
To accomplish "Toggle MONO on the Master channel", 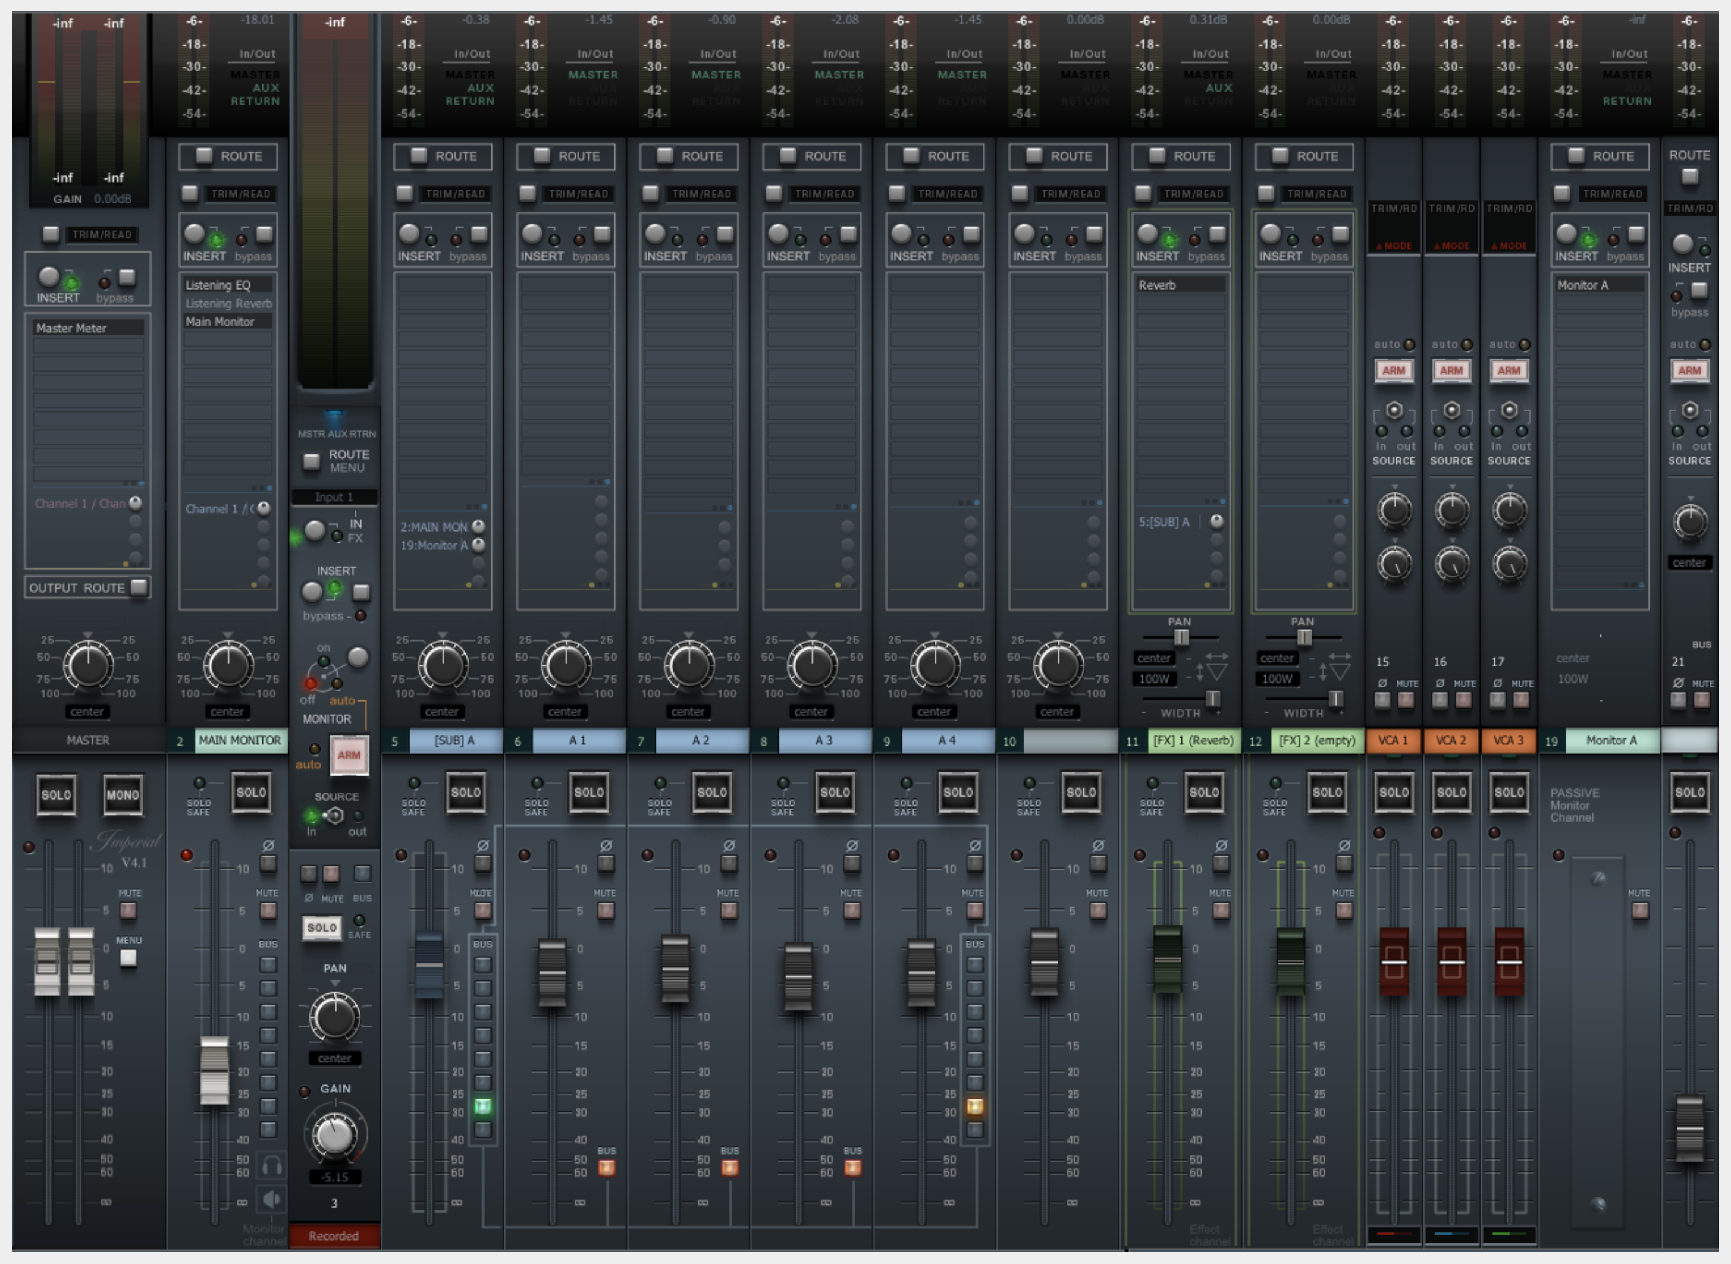I will (123, 795).
